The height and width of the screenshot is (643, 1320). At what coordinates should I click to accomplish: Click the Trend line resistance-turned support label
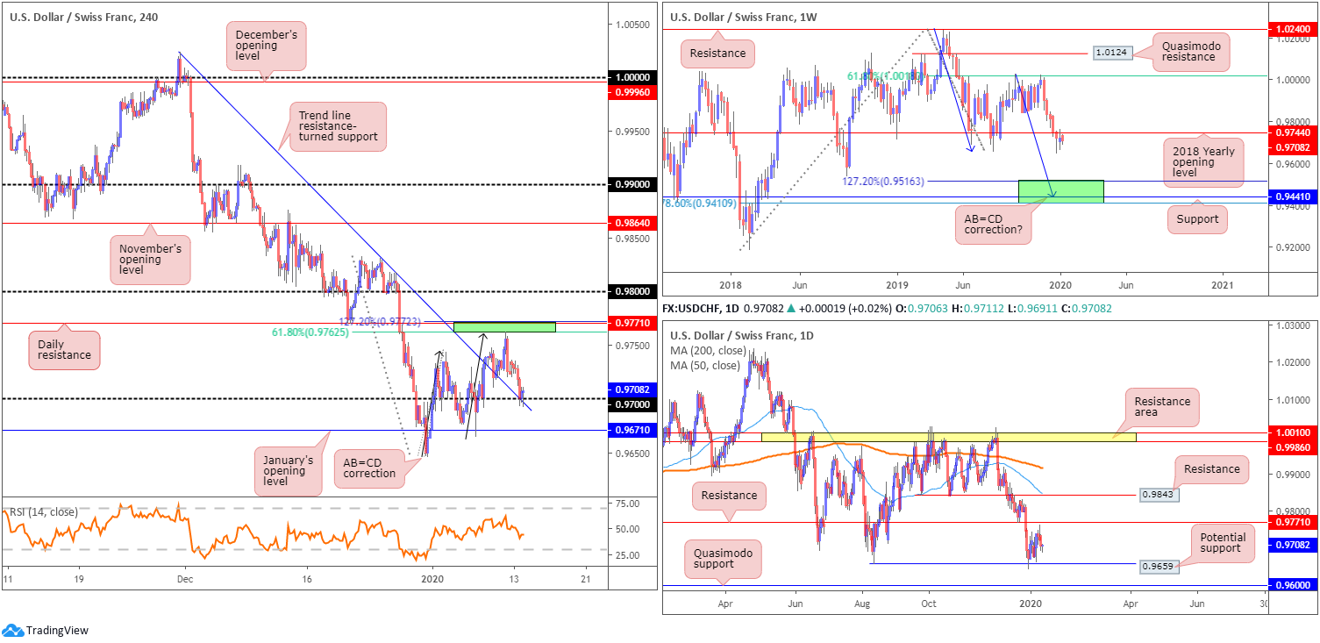(x=337, y=126)
